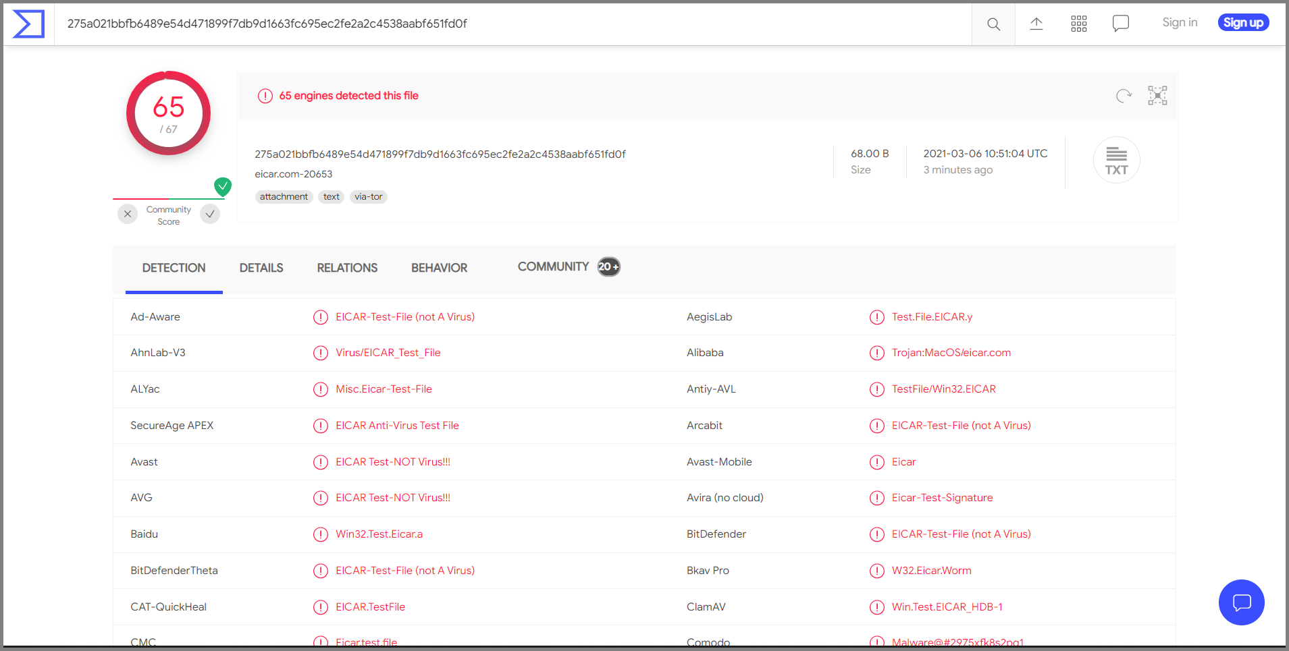Screen dimensions: 1289x651
Task: Reanalyze the file with the refresh icon
Action: click(1124, 96)
